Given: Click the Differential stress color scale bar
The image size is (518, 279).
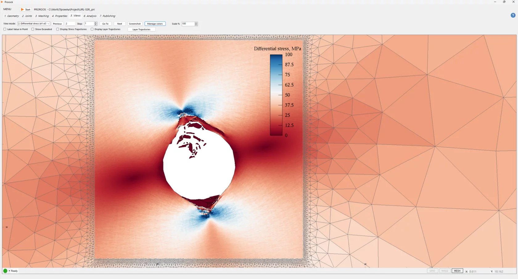Looking at the screenshot, I should click(x=276, y=95).
